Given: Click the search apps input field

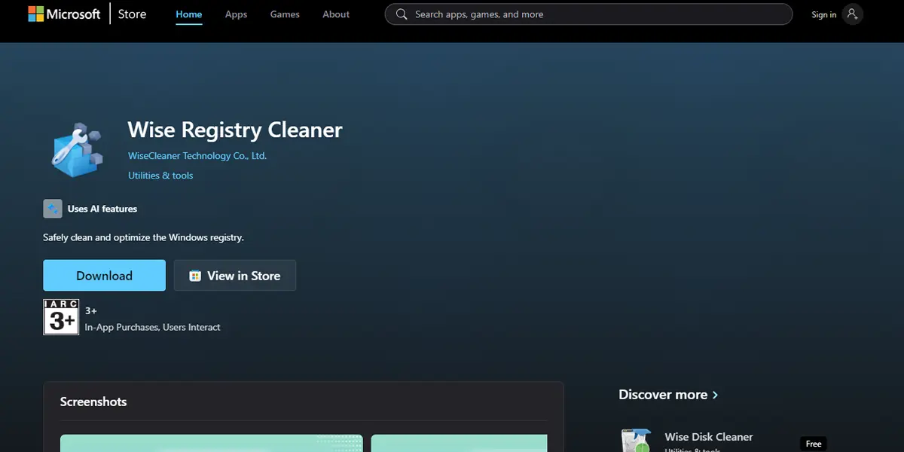Looking at the screenshot, I should coord(588,14).
